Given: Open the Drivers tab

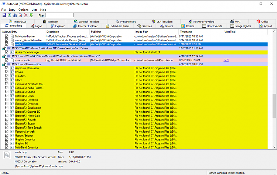Looking at the screenshot, I should pos(167,26).
